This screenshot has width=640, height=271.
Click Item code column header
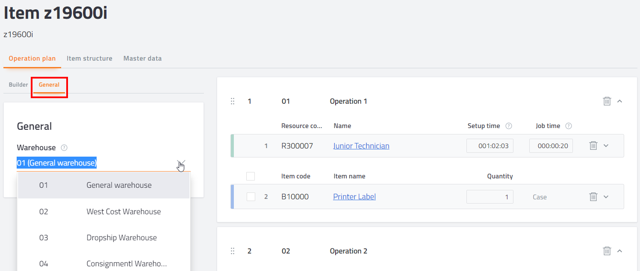pyautogui.click(x=296, y=176)
